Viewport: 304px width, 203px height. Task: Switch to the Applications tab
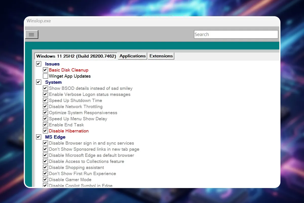pos(132,56)
